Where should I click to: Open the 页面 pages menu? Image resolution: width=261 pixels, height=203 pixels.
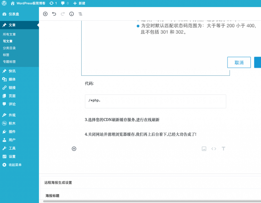click(19, 96)
